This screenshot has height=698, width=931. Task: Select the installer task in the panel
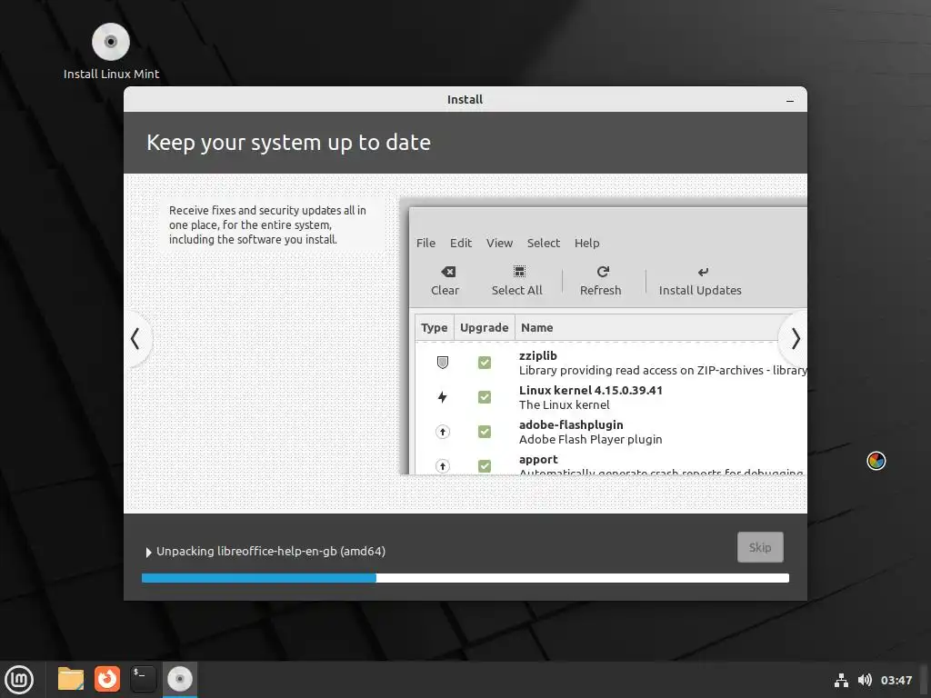(x=179, y=679)
